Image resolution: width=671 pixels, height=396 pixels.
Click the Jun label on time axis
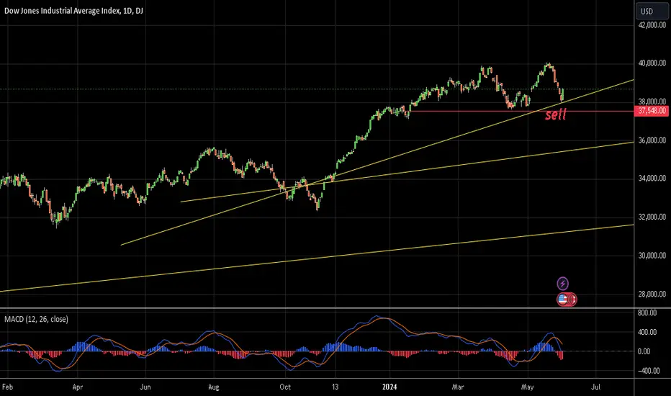click(x=145, y=387)
